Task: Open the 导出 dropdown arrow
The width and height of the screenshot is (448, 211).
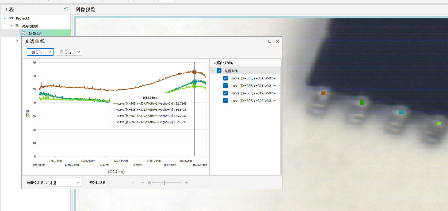Action: click(x=79, y=52)
